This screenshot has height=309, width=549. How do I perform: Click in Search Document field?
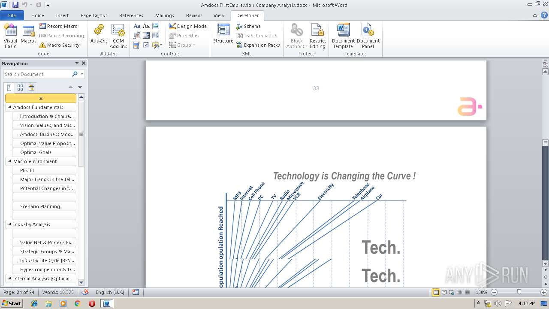click(37, 74)
